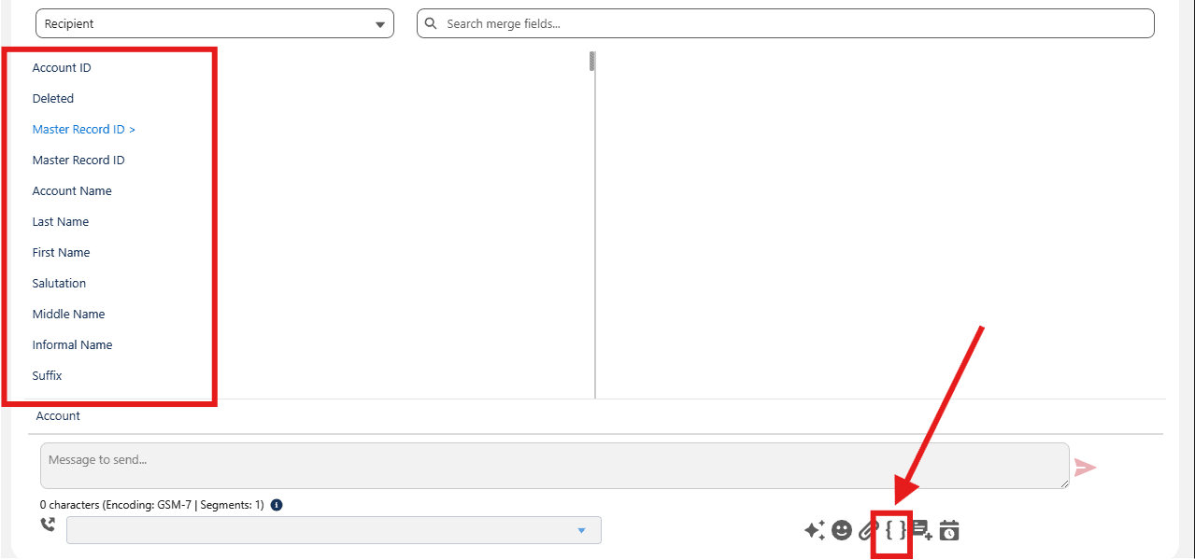Select the plain Master Record ID field
This screenshot has width=1195, height=560.
coord(78,160)
